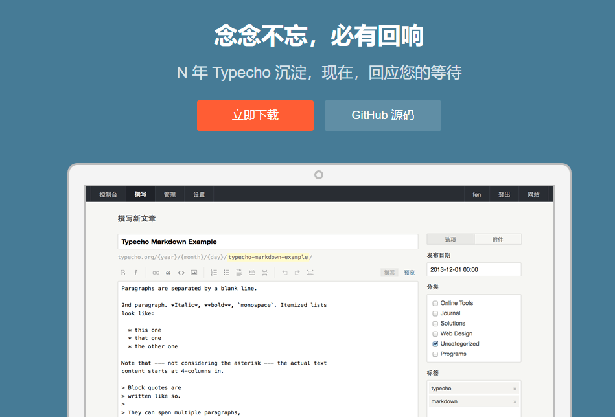Click the Bold formatting icon
Image resolution: width=615 pixels, height=417 pixels.
pos(122,273)
